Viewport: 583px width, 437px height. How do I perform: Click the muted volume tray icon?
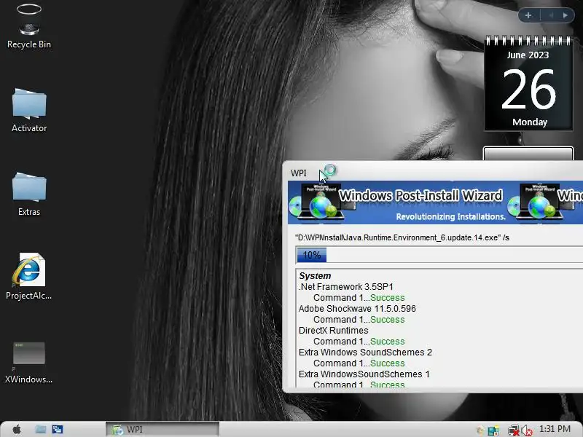click(527, 430)
